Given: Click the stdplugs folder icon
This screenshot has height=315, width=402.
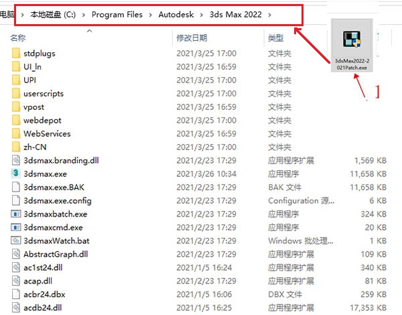Looking at the screenshot, I should pyautogui.click(x=17, y=53).
